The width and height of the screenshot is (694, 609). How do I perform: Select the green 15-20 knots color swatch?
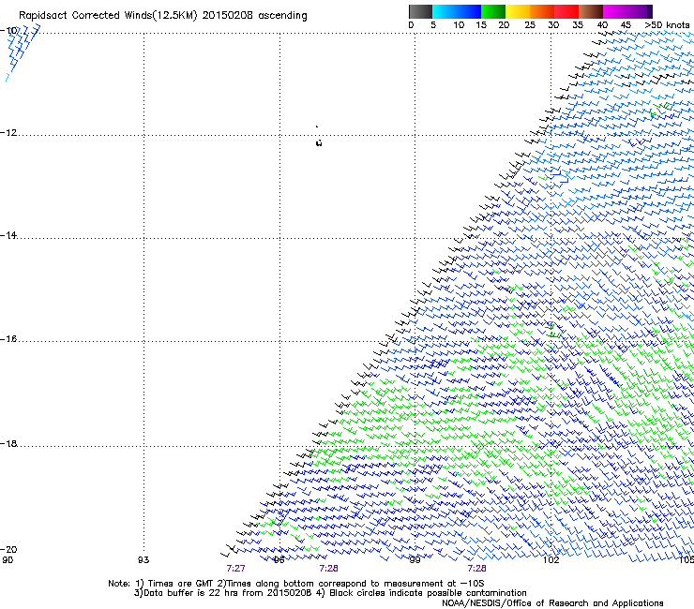[x=493, y=11]
